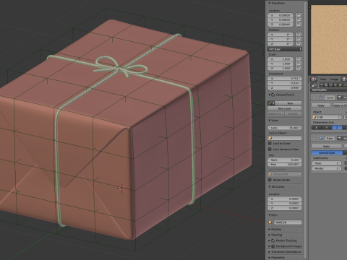Expand the Shading panel
Screen dimensions: 347x260
pyautogui.click(x=270, y=235)
